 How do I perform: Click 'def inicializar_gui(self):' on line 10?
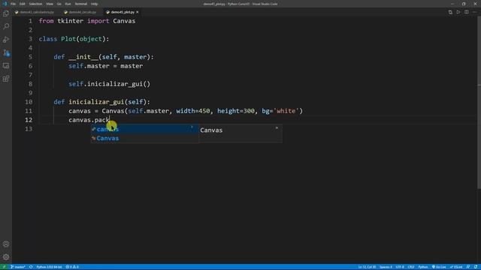(x=102, y=102)
